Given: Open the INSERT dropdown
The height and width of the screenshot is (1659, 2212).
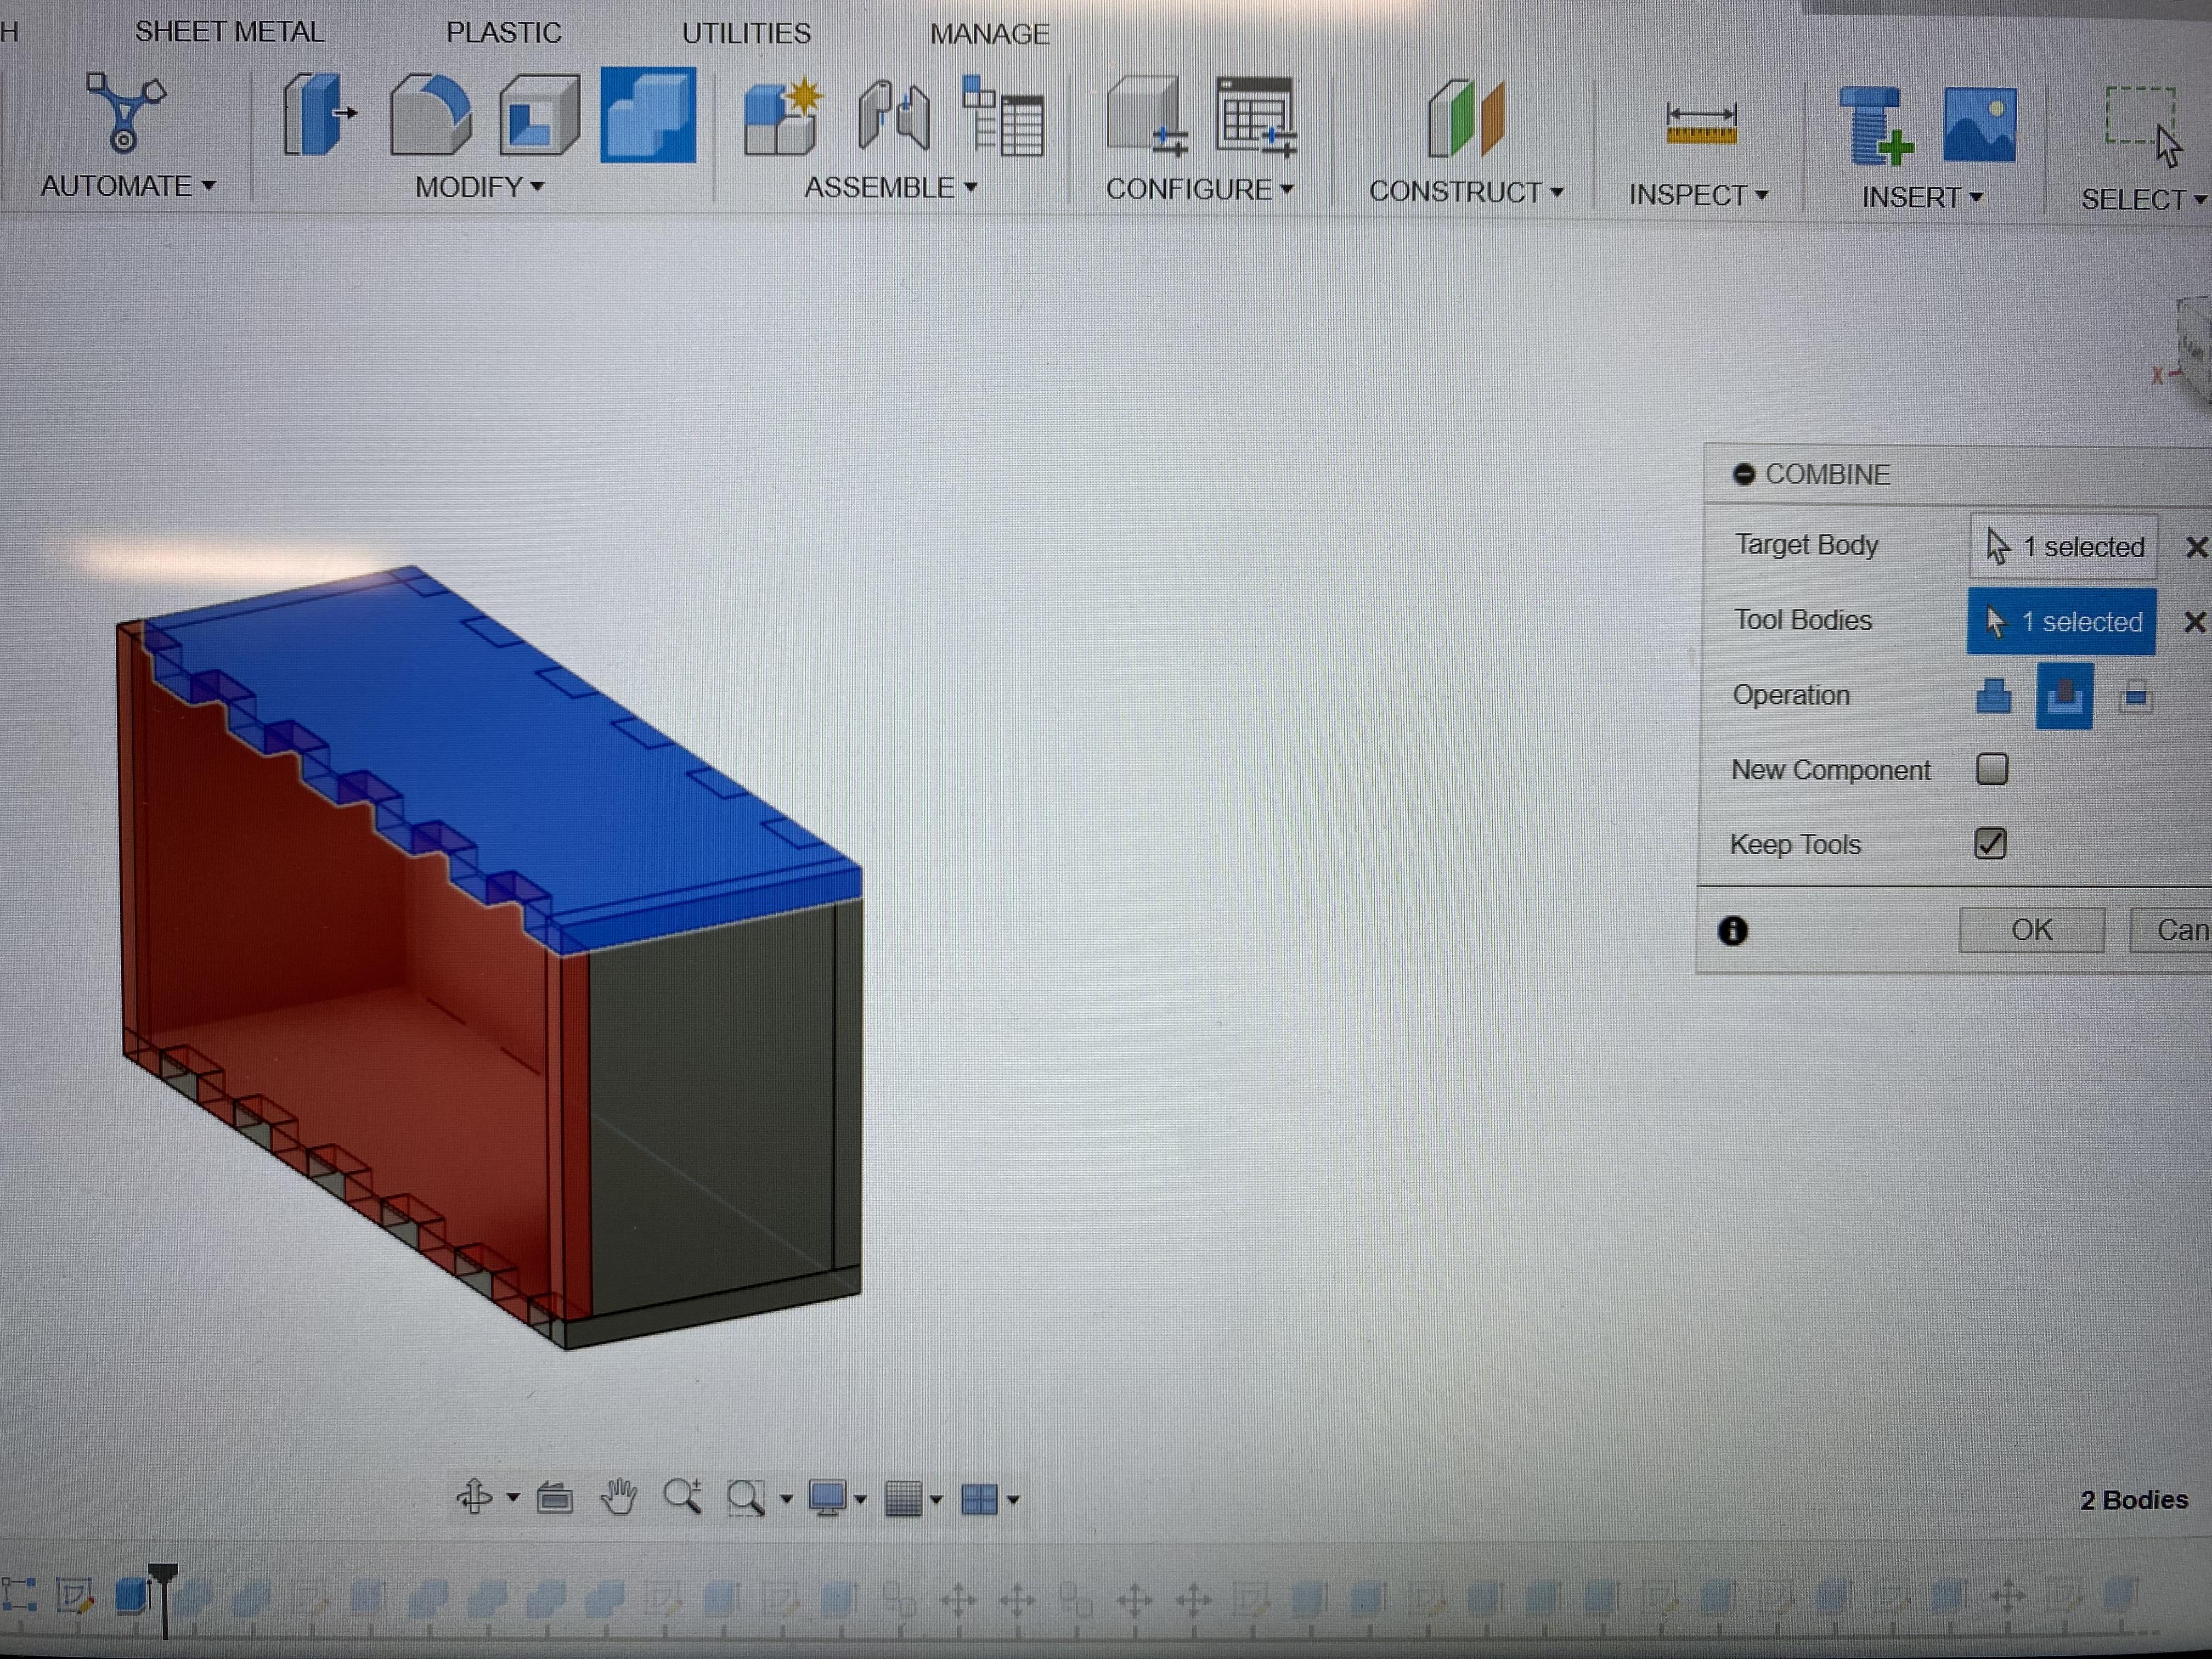Looking at the screenshot, I should [x=1922, y=198].
